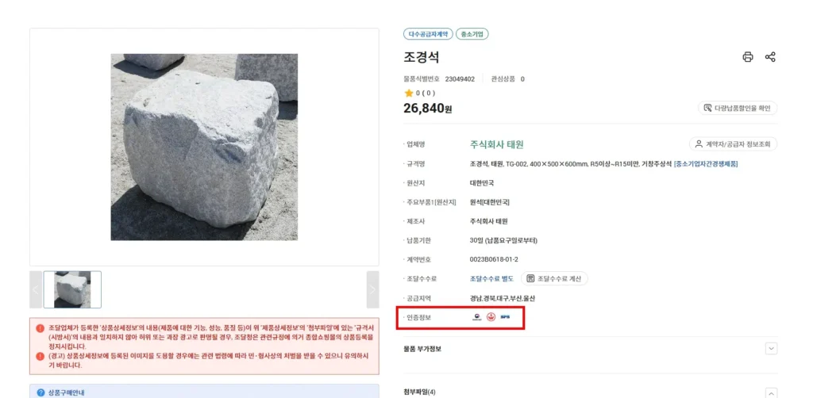Image resolution: width=813 pixels, height=398 pixels.
Task: Expand the 물품 부가정보 section
Action: 770,348
